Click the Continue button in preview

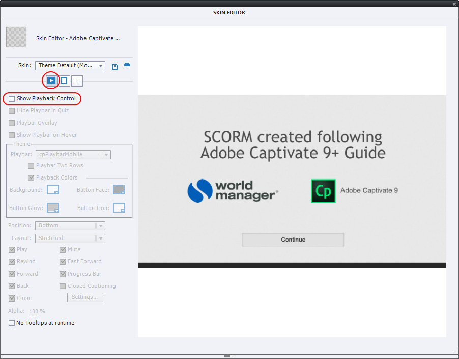(x=293, y=240)
